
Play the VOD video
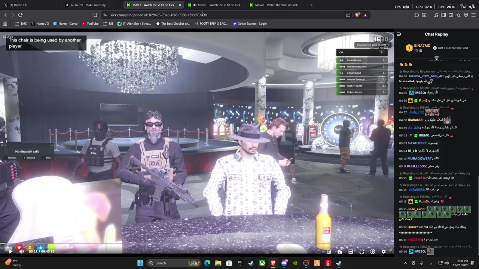tap(10, 251)
